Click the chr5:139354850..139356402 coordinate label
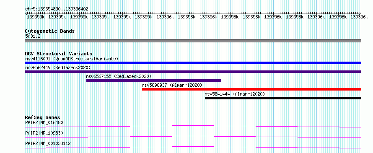 tap(57, 9)
